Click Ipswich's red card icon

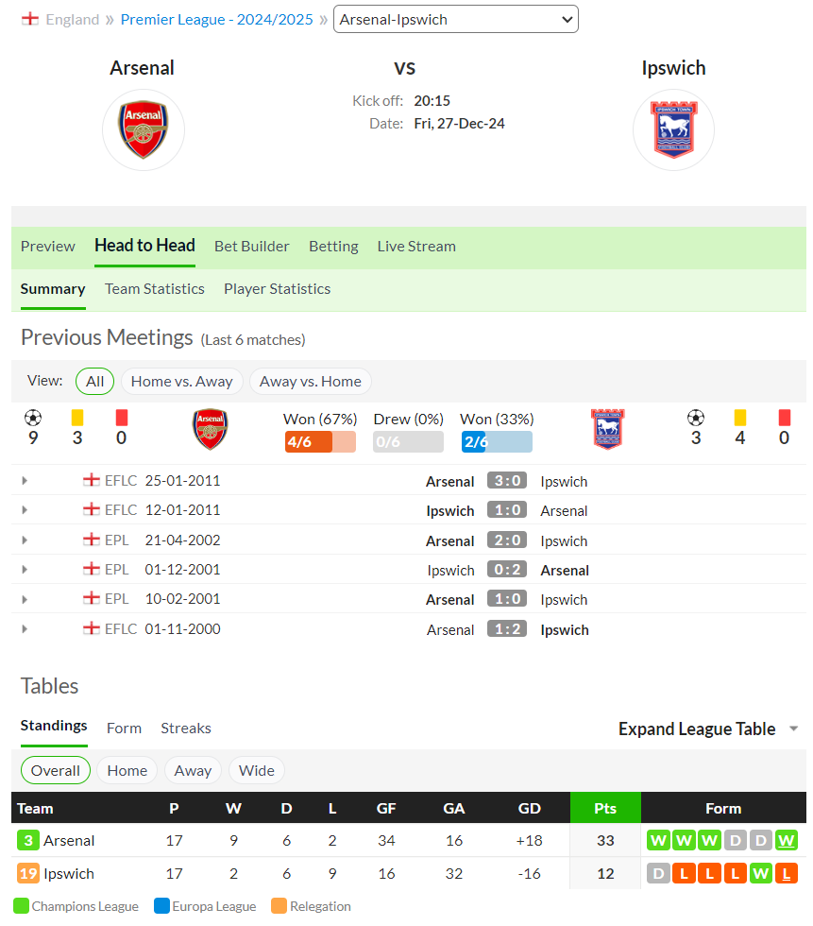(784, 418)
